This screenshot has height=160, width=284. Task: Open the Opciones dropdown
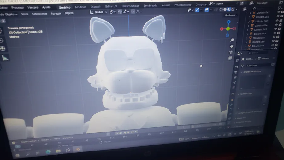coord(231,15)
